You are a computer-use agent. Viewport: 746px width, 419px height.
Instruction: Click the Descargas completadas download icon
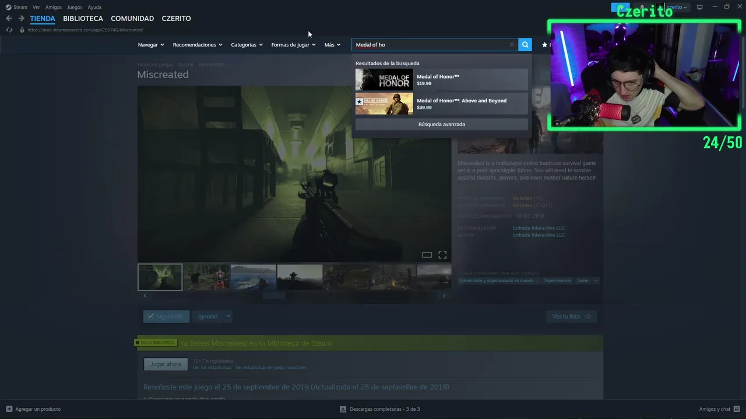pos(343,409)
